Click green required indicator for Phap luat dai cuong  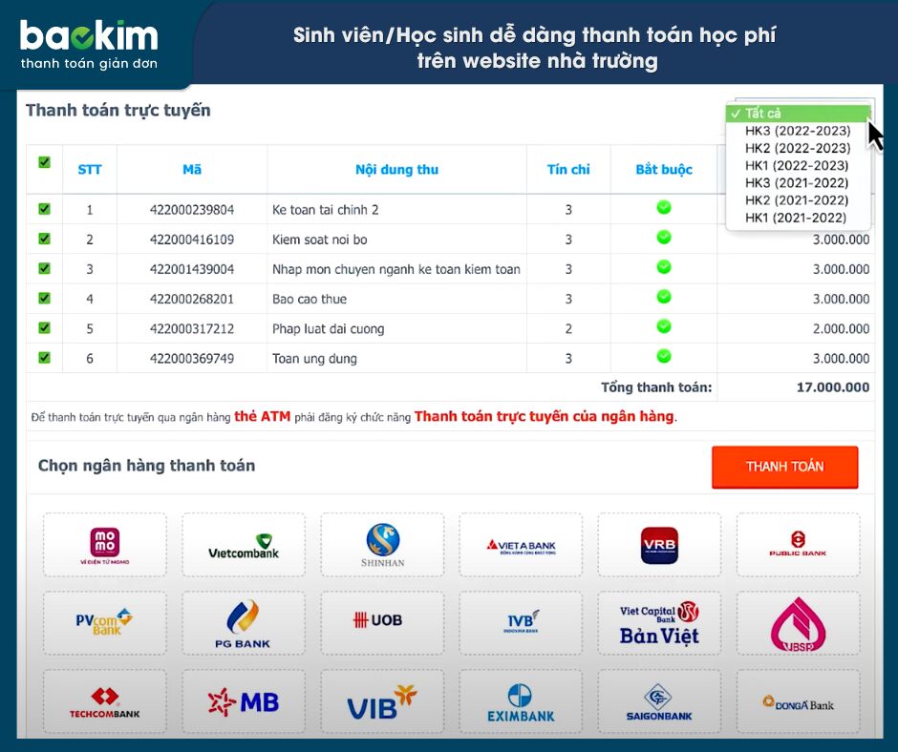pos(664,326)
